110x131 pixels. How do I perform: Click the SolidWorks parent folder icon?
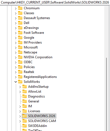(x=20, y=82)
